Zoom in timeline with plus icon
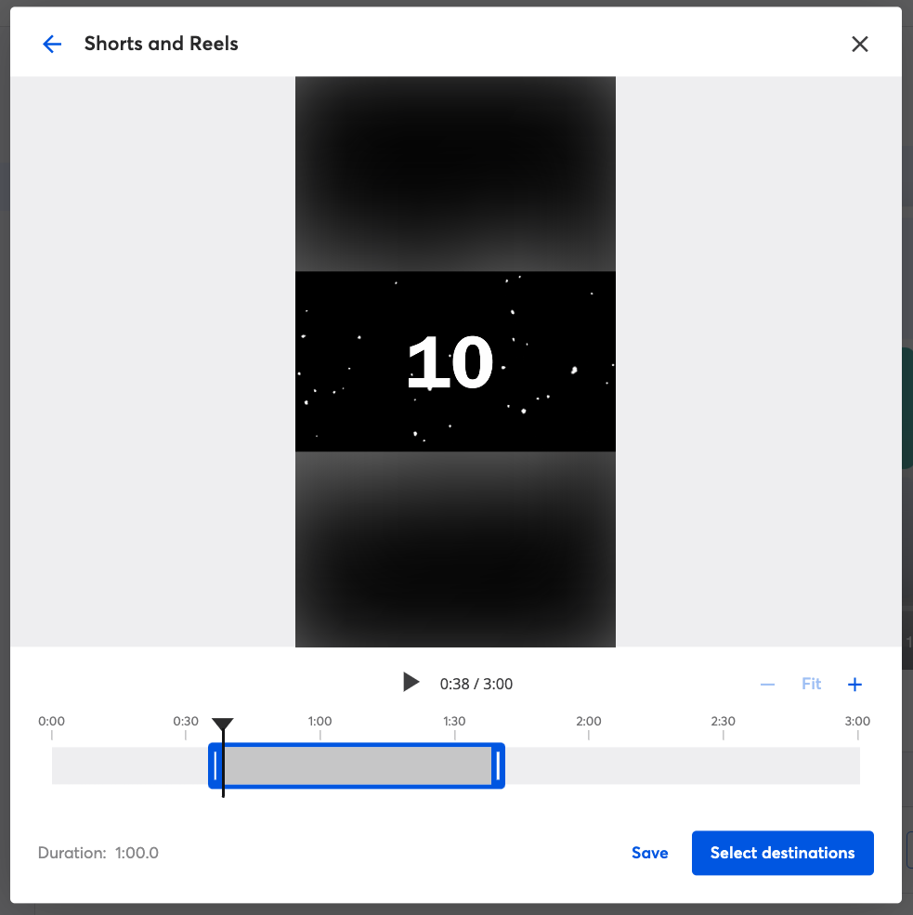 tap(854, 684)
